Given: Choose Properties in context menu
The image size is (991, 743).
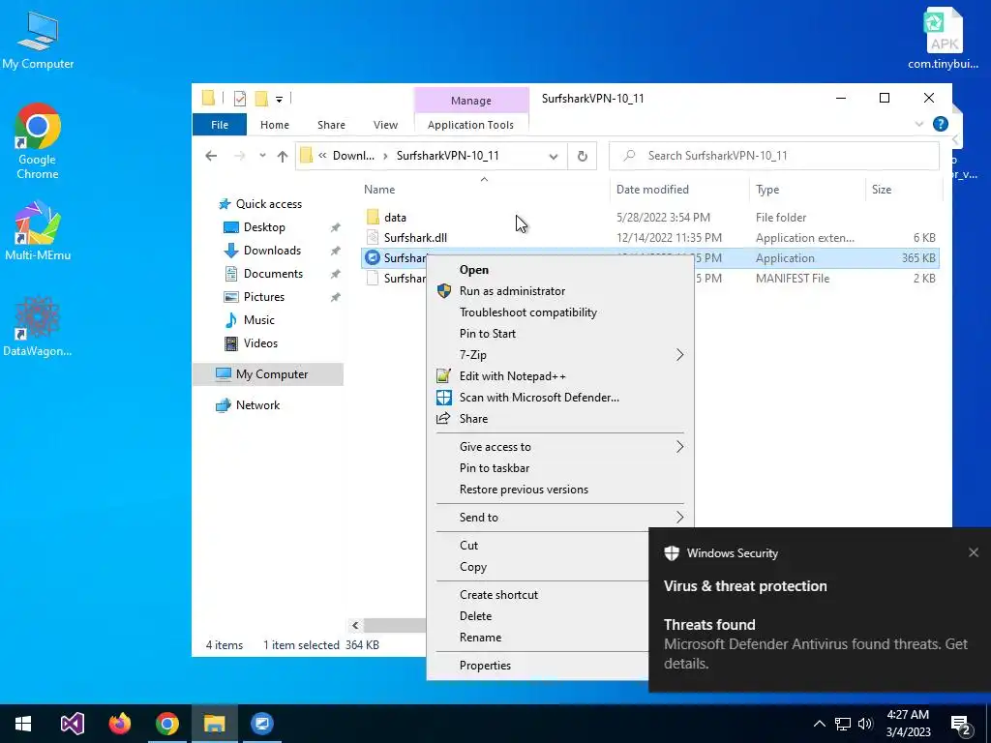Looking at the screenshot, I should tap(486, 666).
